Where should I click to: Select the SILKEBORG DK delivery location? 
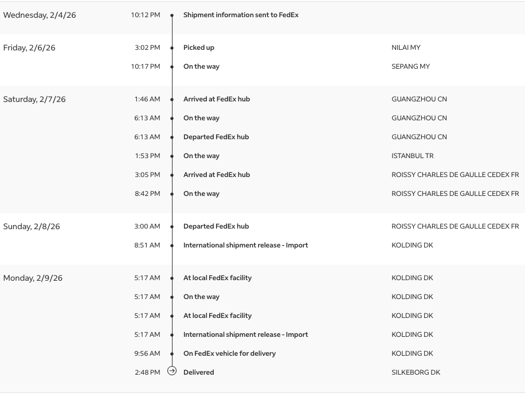(x=416, y=372)
